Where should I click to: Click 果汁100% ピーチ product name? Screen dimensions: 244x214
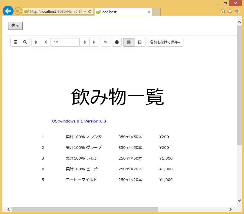click(82, 169)
